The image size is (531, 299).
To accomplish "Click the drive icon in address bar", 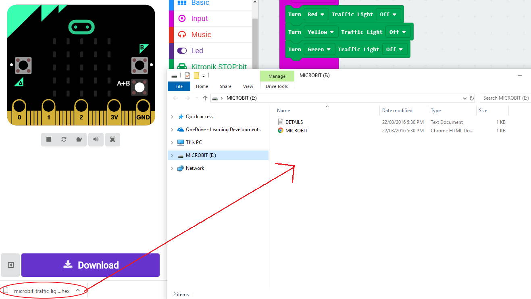I will pos(215,98).
